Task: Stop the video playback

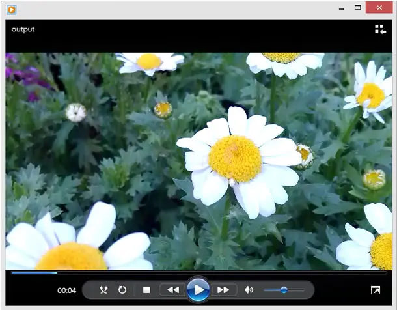Action: tap(146, 290)
